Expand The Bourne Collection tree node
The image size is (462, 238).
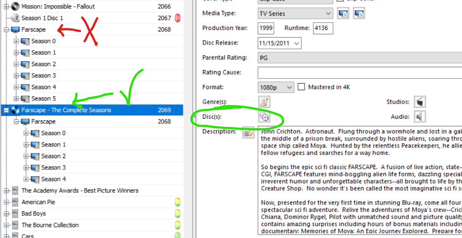click(x=6, y=225)
